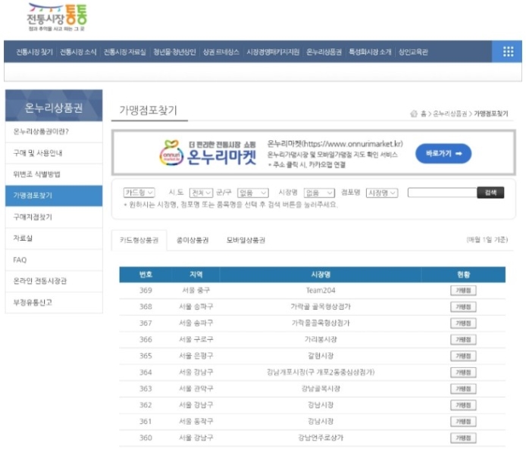
Task: Open 부정유통신고 sidebar link
Action: (x=54, y=302)
